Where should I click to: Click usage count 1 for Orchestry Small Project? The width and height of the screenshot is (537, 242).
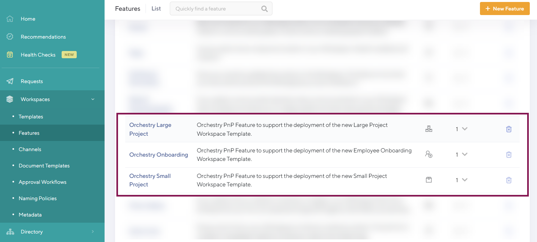457,180
